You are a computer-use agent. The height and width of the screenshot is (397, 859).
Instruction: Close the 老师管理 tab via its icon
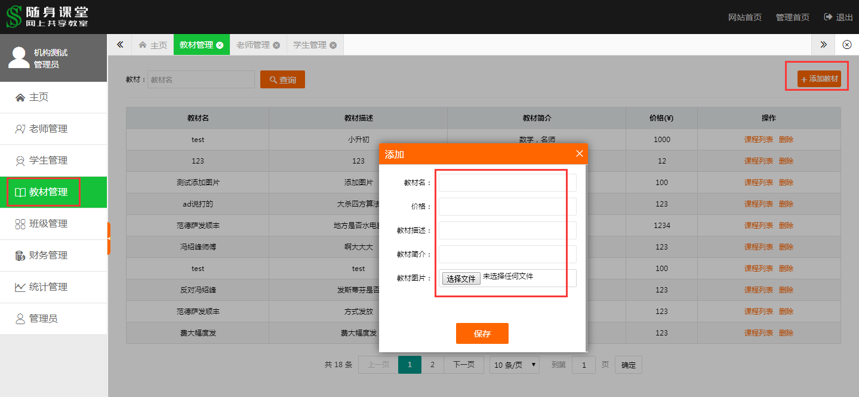pos(276,45)
